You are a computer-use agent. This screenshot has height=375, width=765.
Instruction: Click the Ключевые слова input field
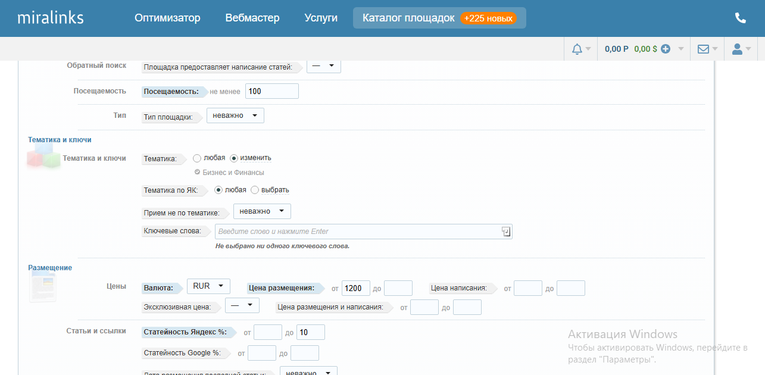click(x=357, y=232)
